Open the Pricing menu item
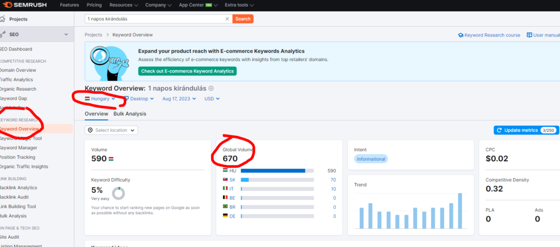The image size is (560, 247). click(x=94, y=5)
